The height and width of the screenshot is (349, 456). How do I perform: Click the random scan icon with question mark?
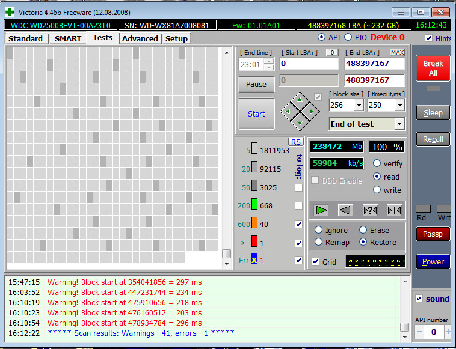[370, 210]
